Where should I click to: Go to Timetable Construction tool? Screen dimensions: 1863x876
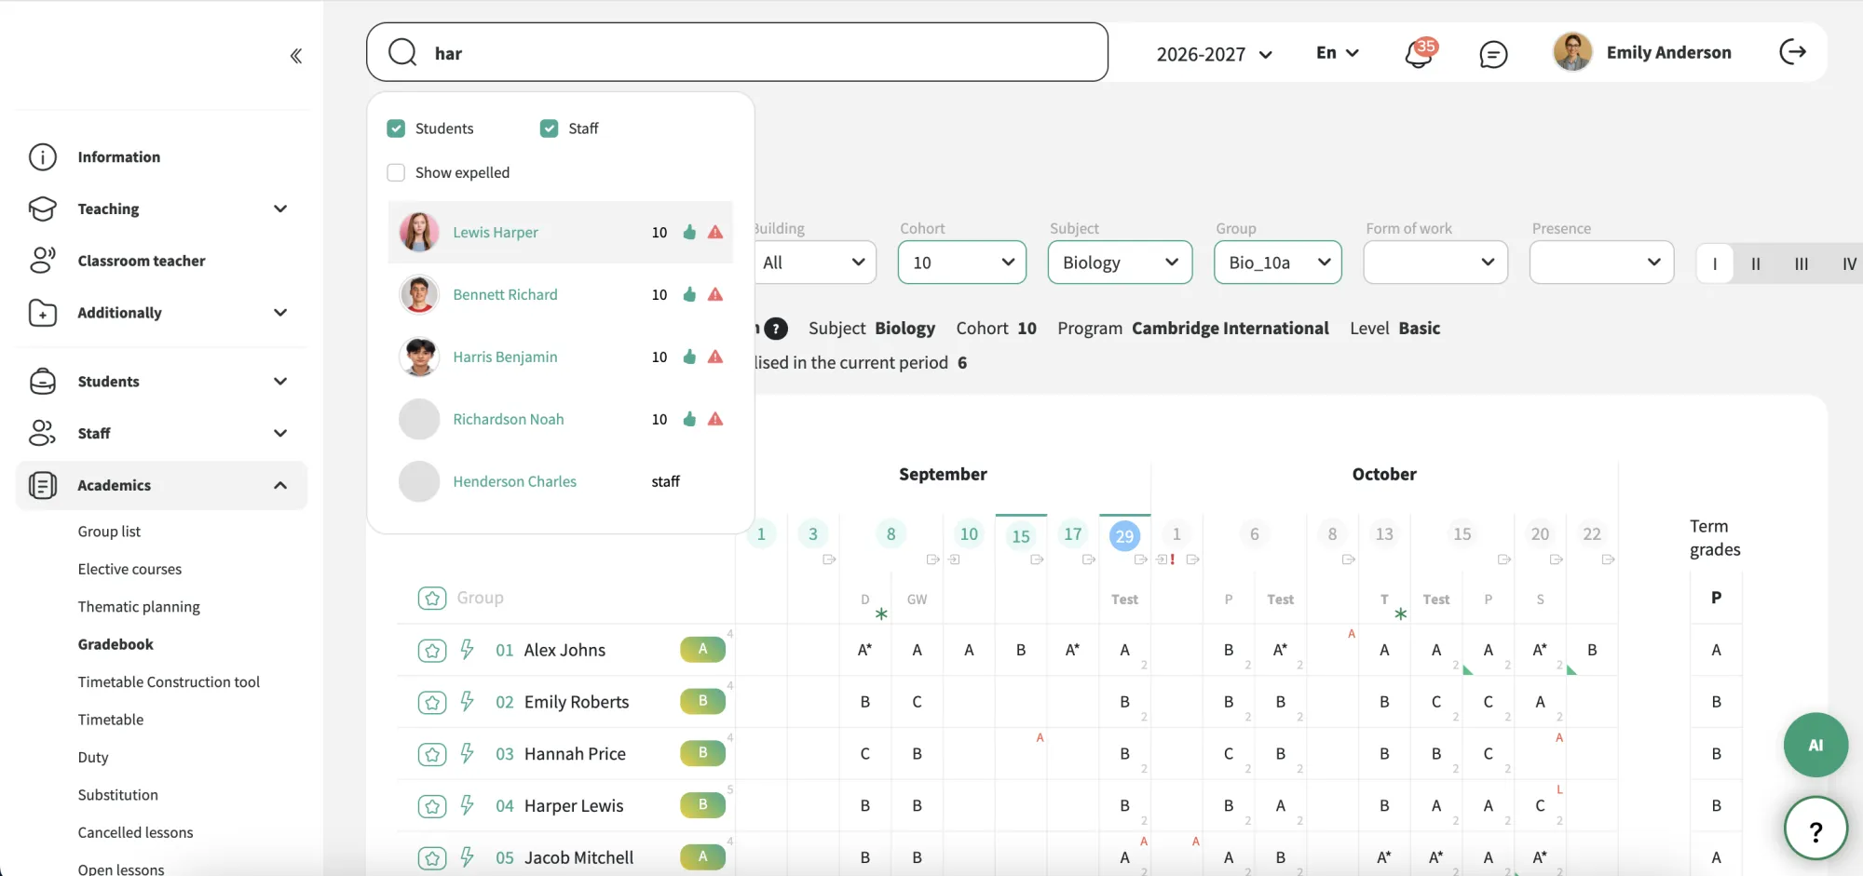[x=169, y=682]
